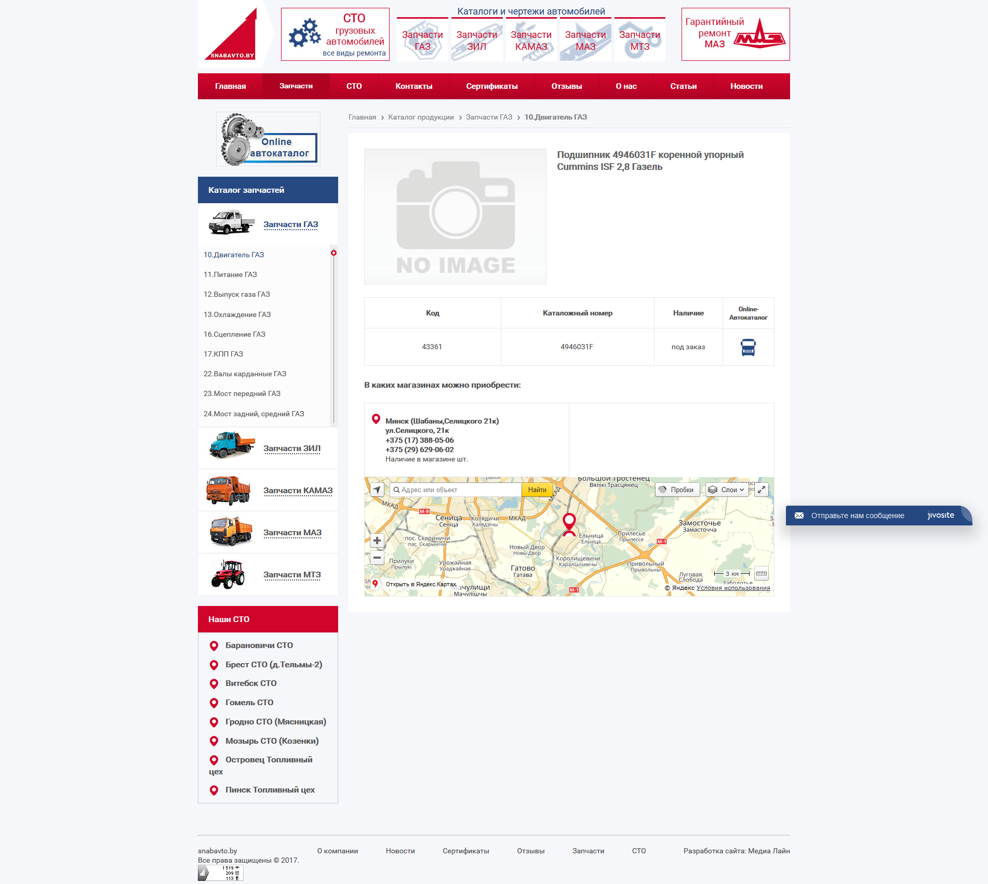Select 17.КПП ГАЗ in sidebar list
988x884 pixels.
pyautogui.click(x=223, y=354)
